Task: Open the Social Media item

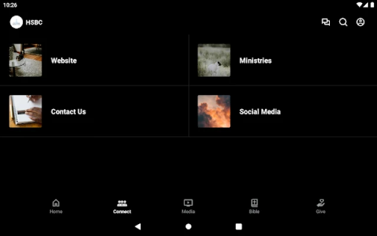Action: coord(283,112)
